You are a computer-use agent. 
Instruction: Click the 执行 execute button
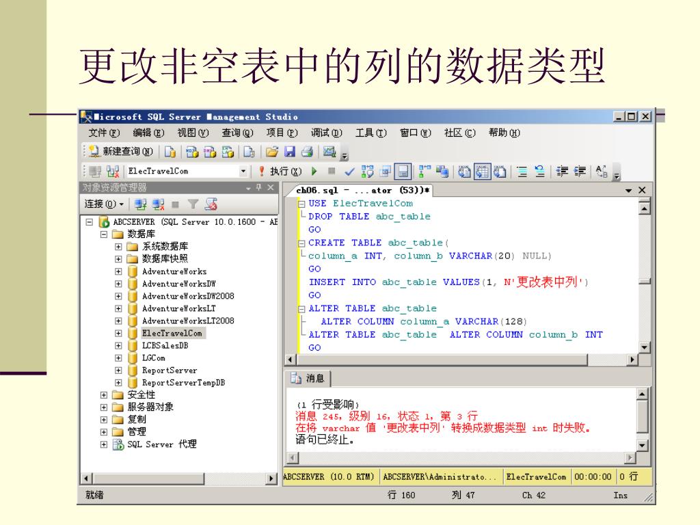tap(280, 172)
